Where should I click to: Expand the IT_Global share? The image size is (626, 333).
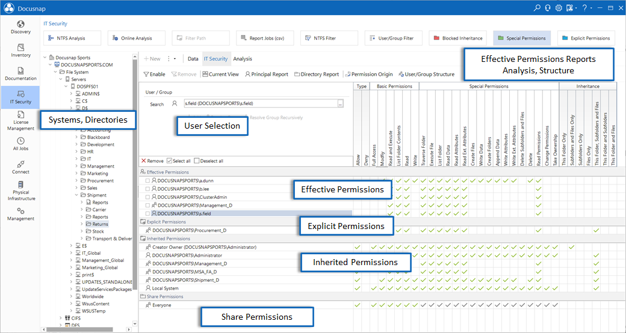[72, 253]
